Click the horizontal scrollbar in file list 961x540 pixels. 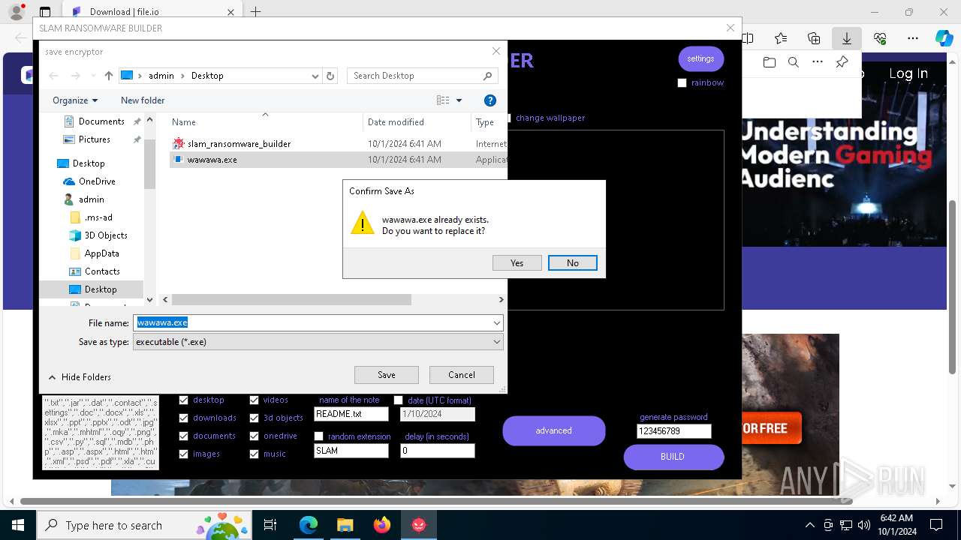point(291,300)
